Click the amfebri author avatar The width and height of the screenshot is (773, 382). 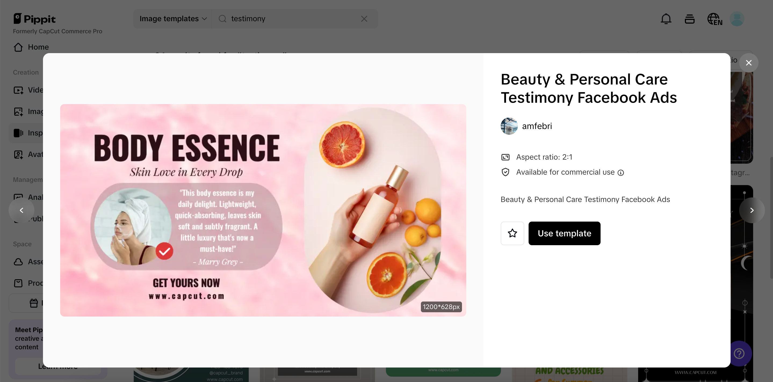[509, 126]
